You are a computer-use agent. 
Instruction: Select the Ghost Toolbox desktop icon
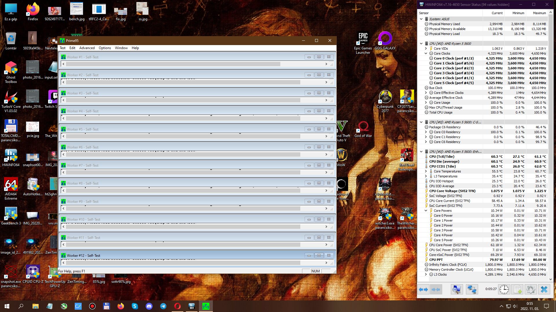11,72
